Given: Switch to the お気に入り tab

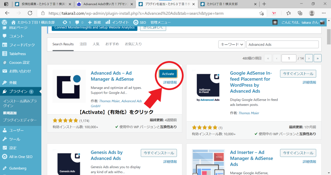Looking at the screenshot, I should pos(133,44).
